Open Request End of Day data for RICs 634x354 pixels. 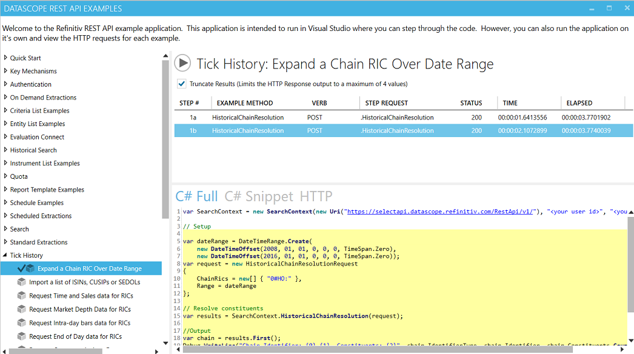(x=75, y=336)
